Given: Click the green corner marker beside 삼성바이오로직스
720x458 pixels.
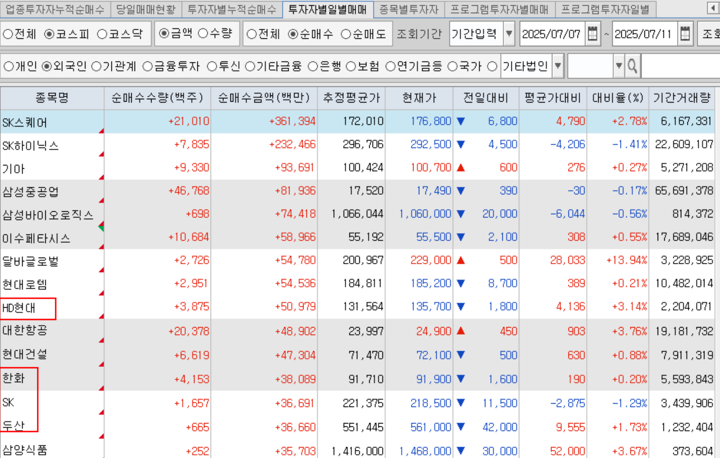Looking at the screenshot, I should (101, 227).
